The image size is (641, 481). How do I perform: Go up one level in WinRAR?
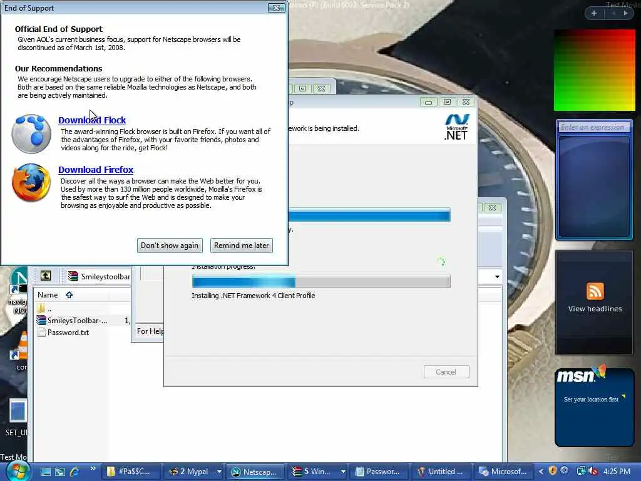pyautogui.click(x=45, y=276)
